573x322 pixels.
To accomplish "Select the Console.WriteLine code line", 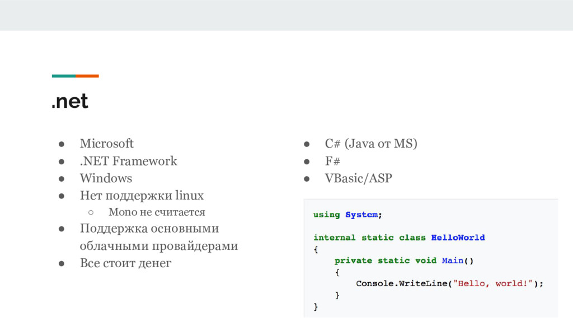I will (x=449, y=283).
